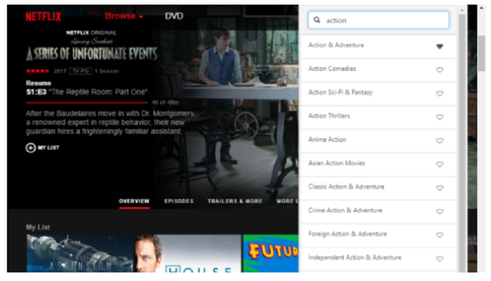This screenshot has width=491, height=281.
Task: Click the Netflix logo
Action: tap(43, 17)
